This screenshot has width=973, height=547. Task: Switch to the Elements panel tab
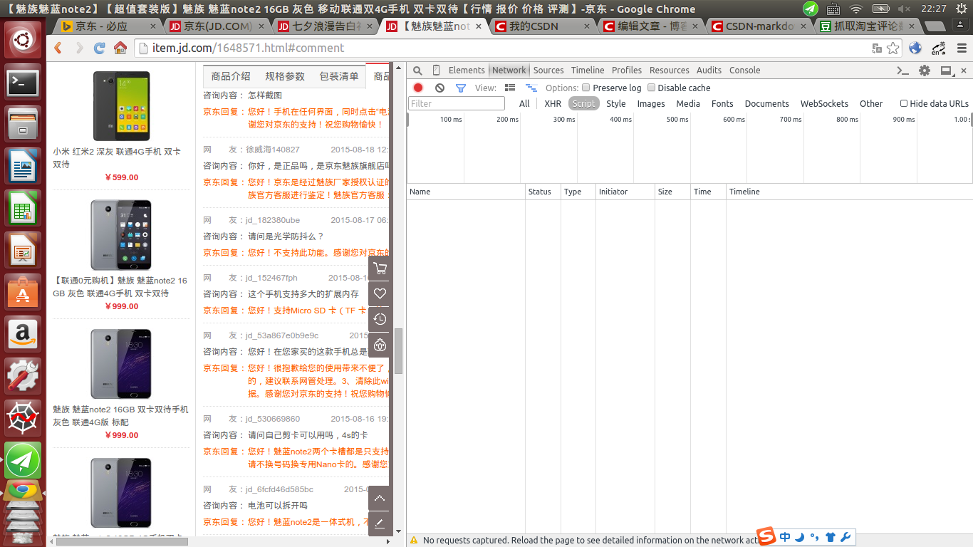click(467, 71)
